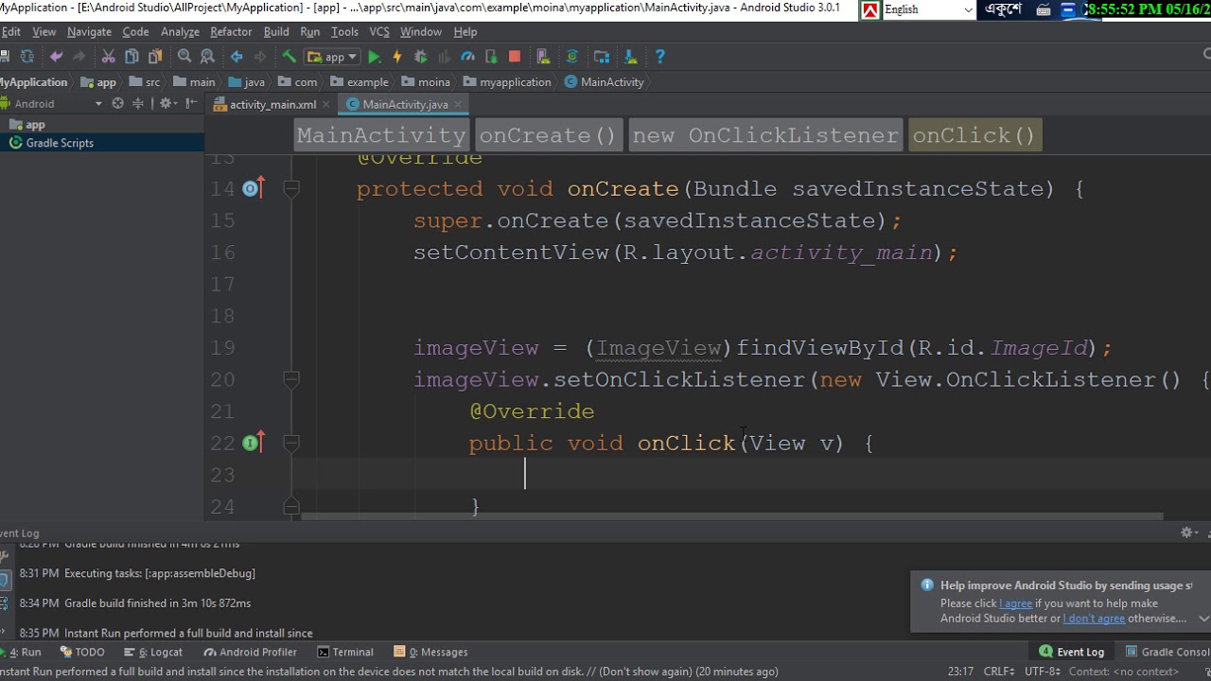Open Android Profiler tool window button
Image resolution: width=1211 pixels, height=681 pixels.
(251, 652)
